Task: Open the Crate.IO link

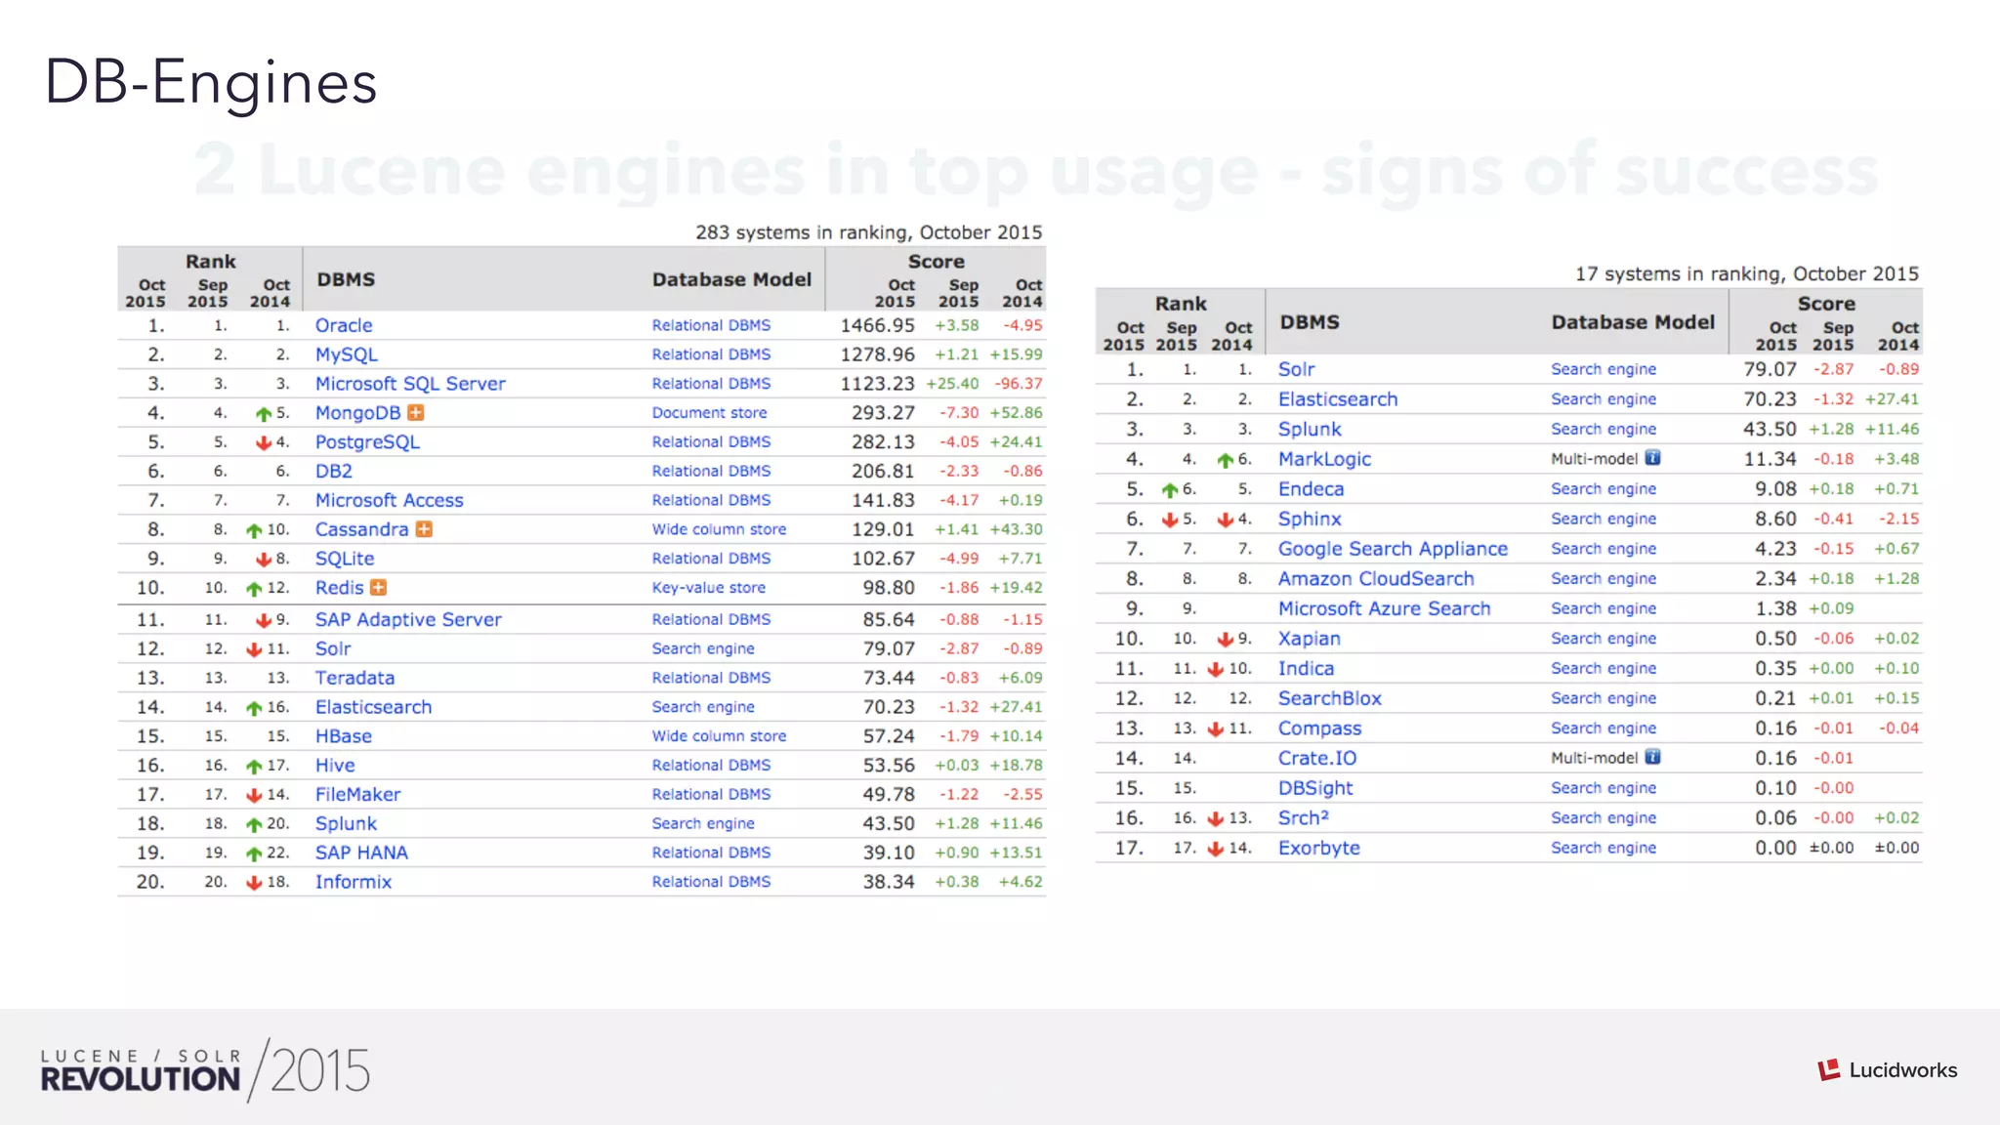Action: [x=1317, y=758]
